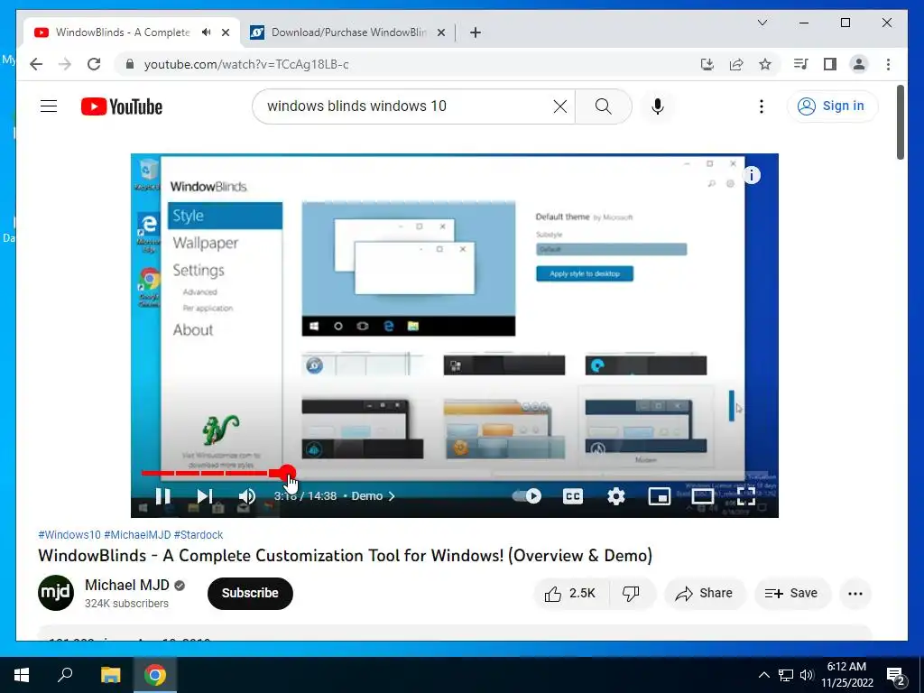This screenshot has height=693, width=924.
Task: Skip to the next video
Action: click(205, 496)
